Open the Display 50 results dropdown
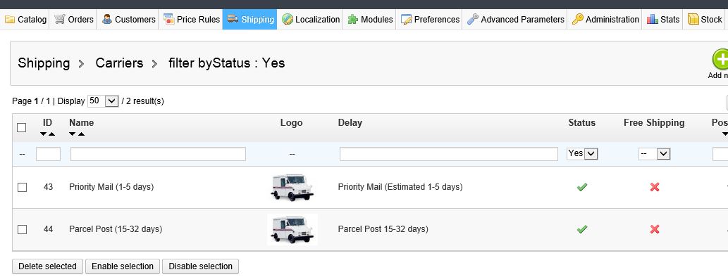Viewport: 728px width, 277px height. 103,101
